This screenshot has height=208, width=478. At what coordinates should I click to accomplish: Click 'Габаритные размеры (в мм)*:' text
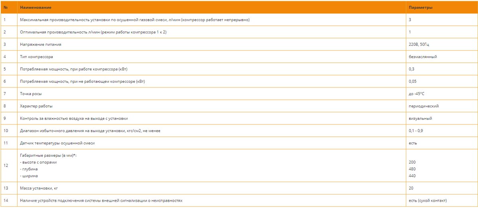pos(48,156)
